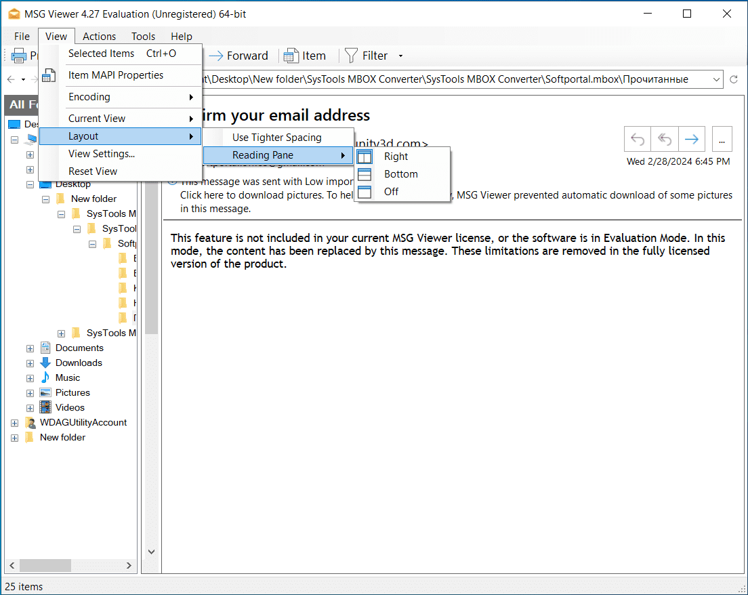748x595 pixels.
Task: Choose Reset View
Action: coord(120,171)
